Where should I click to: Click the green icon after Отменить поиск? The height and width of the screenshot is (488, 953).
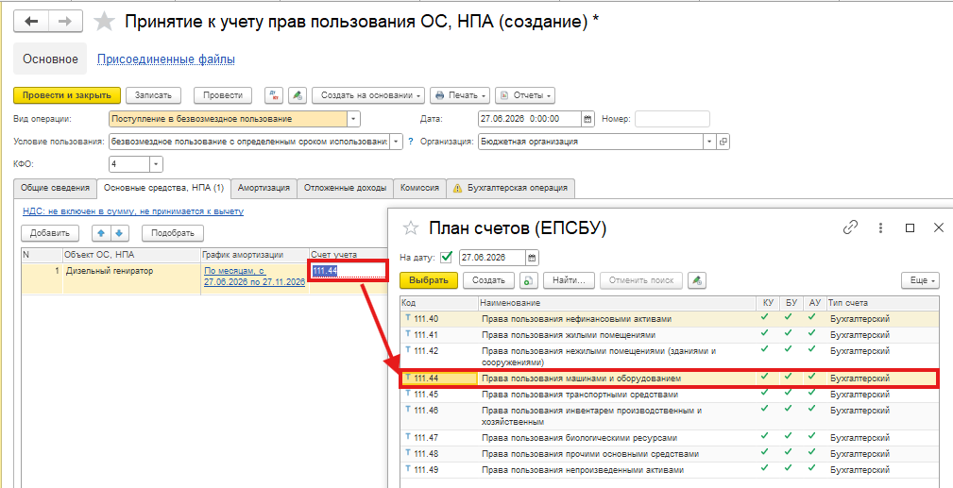click(696, 280)
